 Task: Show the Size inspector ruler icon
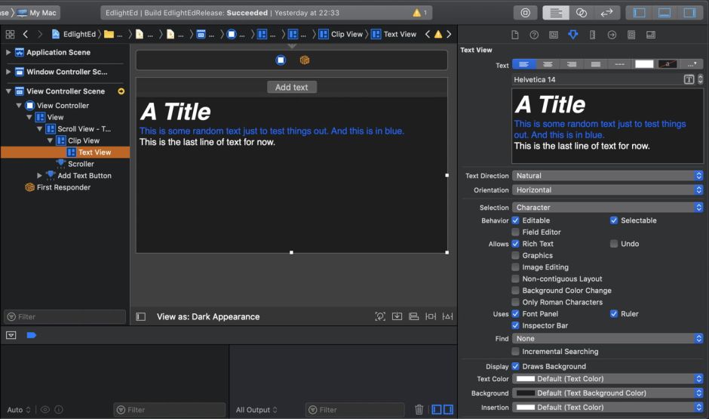[592, 35]
